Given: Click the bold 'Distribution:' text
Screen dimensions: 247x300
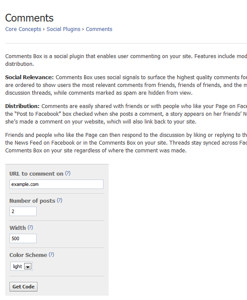Looking at the screenshot, I should pyautogui.click(x=22, y=106).
